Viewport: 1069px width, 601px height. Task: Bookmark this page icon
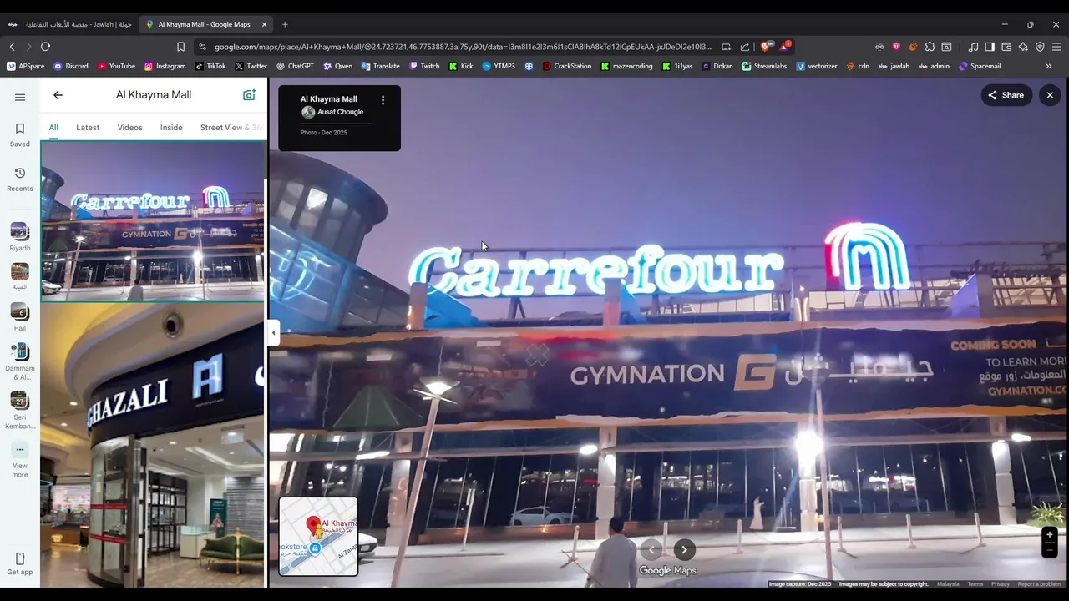tap(180, 47)
